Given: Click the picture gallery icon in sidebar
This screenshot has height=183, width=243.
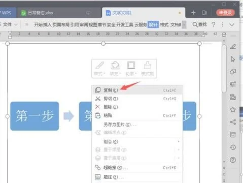Looking at the screenshot, I should tap(233, 97).
